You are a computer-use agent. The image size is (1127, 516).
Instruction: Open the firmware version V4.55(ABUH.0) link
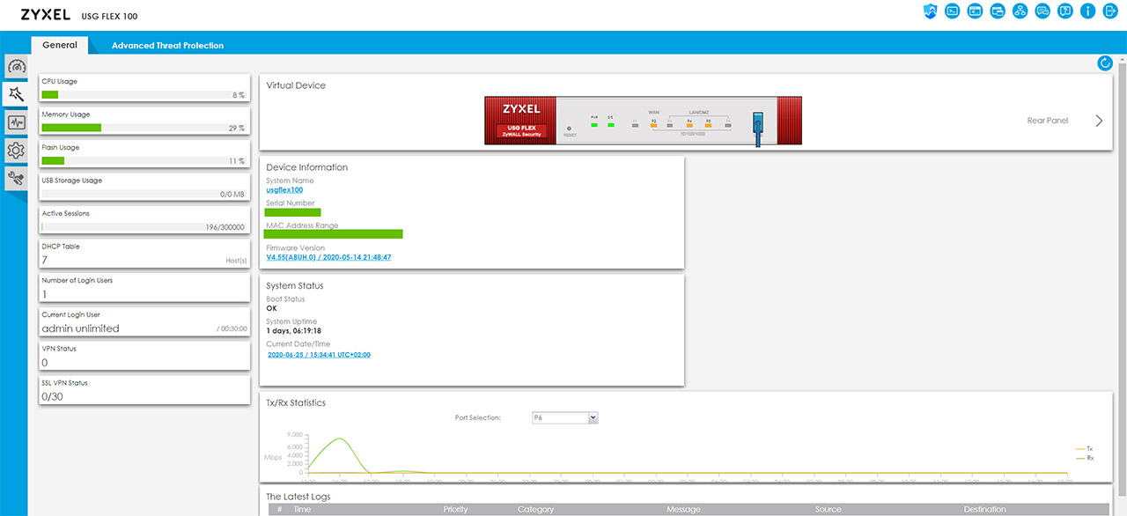click(328, 257)
